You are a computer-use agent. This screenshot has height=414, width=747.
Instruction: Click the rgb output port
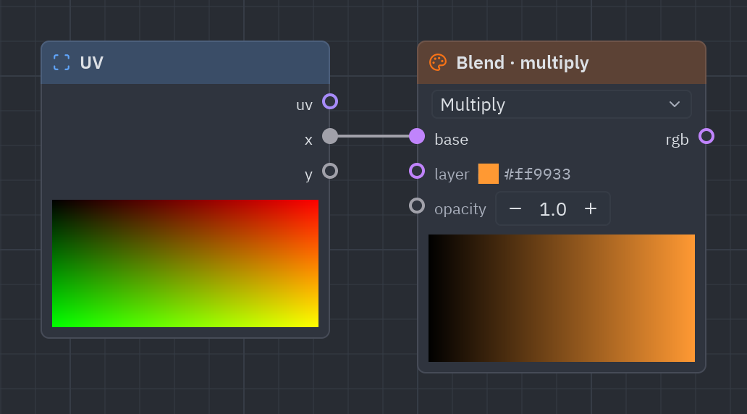point(706,136)
